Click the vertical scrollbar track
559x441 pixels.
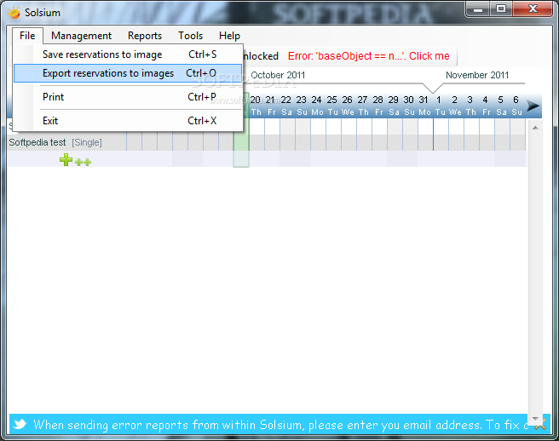535,273
